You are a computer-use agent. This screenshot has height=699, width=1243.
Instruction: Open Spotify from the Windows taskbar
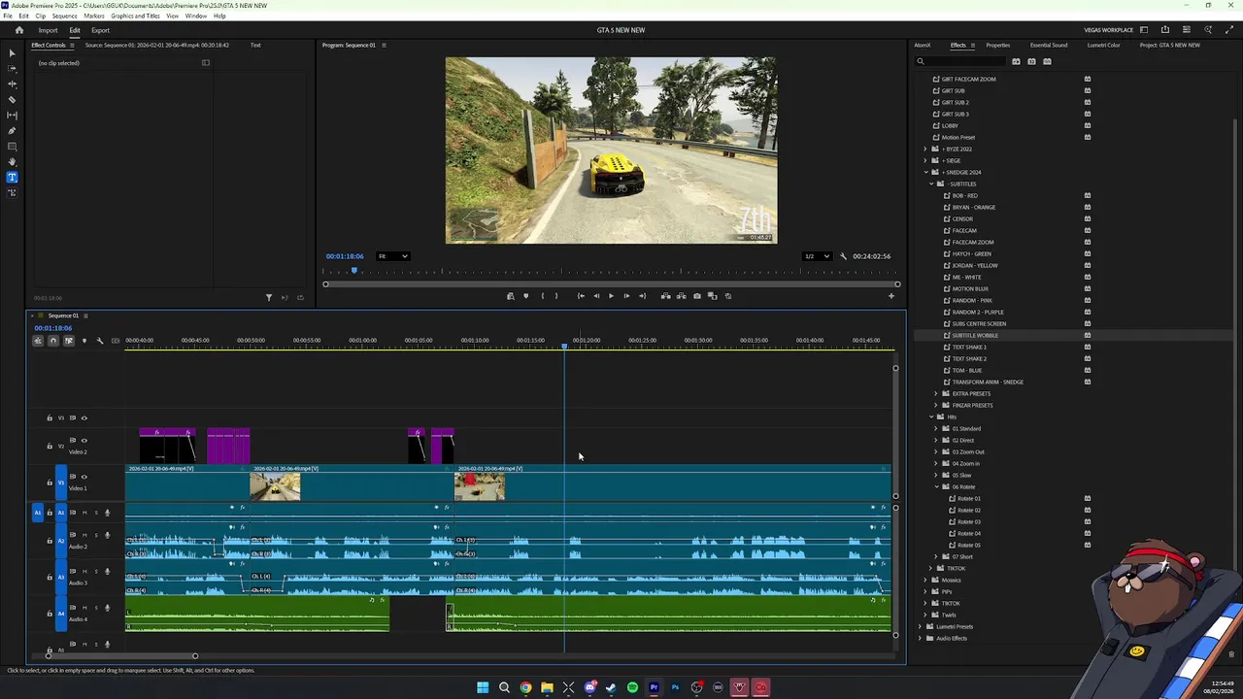click(632, 687)
